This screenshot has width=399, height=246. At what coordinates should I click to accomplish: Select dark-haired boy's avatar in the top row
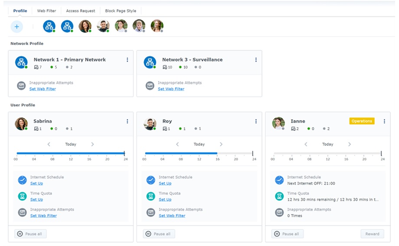[103, 26]
